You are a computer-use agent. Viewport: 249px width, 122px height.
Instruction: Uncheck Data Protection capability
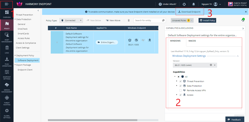(x=180, y=86)
